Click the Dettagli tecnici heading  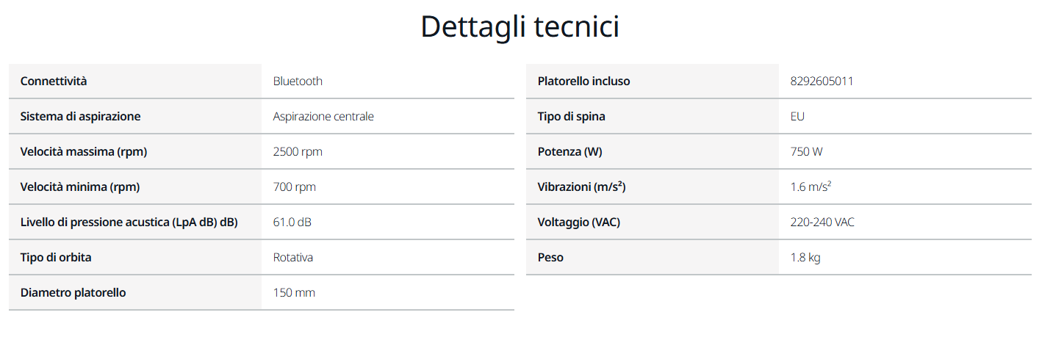pos(520,27)
